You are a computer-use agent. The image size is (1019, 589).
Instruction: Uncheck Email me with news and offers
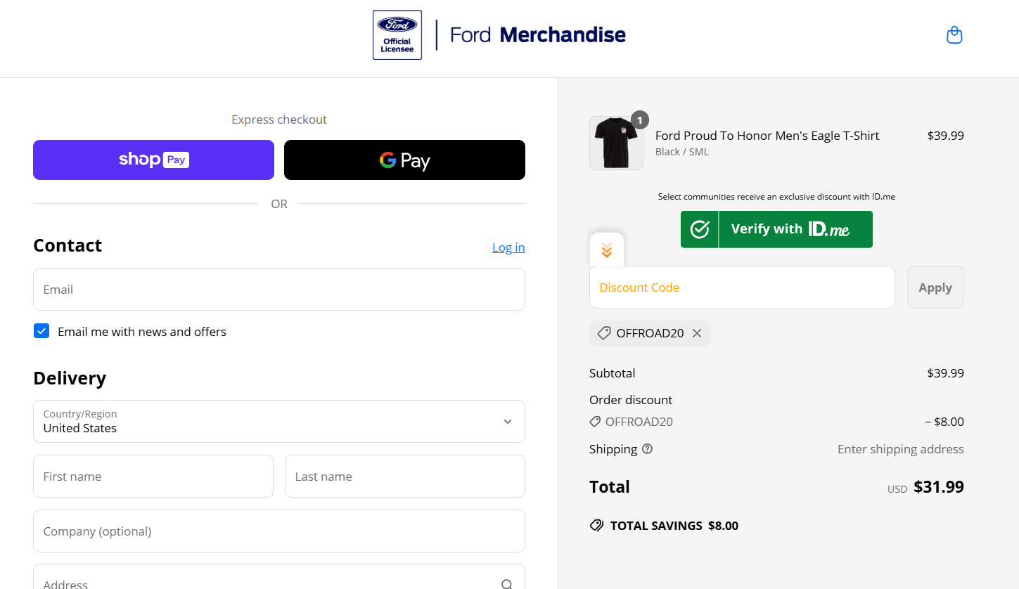41,330
